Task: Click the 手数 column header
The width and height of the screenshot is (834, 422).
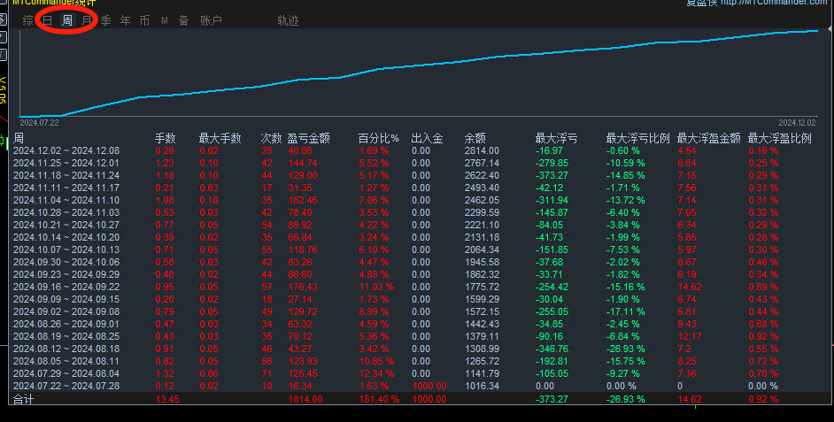Action: click(x=166, y=138)
